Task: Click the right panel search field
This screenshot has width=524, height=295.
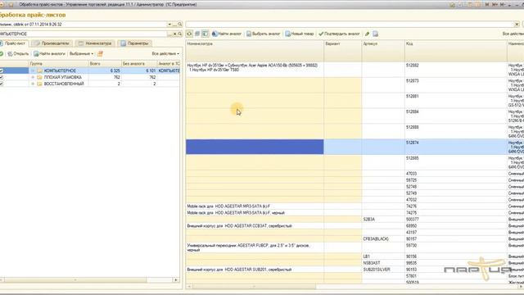Action: [x=350, y=25]
